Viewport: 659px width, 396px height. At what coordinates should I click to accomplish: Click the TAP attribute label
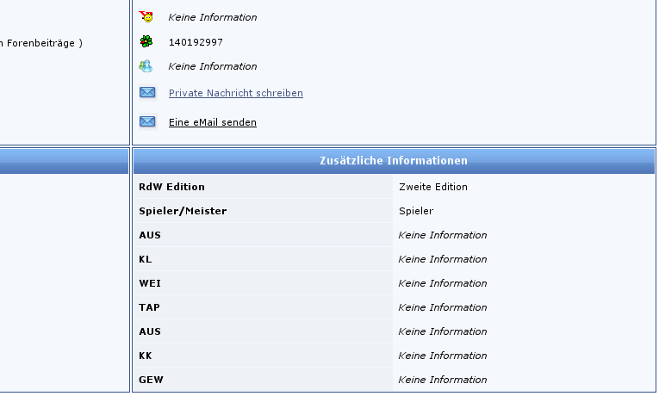[x=148, y=307]
